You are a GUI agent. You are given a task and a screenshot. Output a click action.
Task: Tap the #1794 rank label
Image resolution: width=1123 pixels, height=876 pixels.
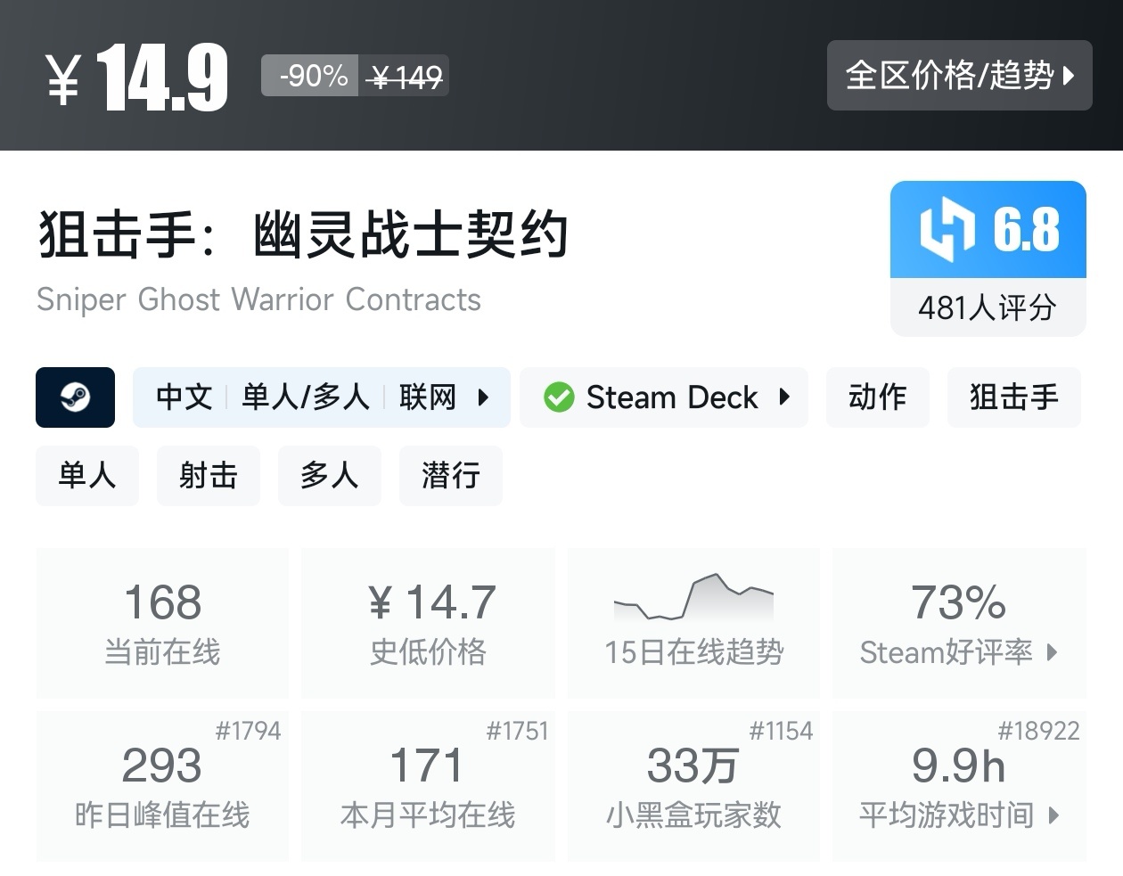(x=248, y=731)
